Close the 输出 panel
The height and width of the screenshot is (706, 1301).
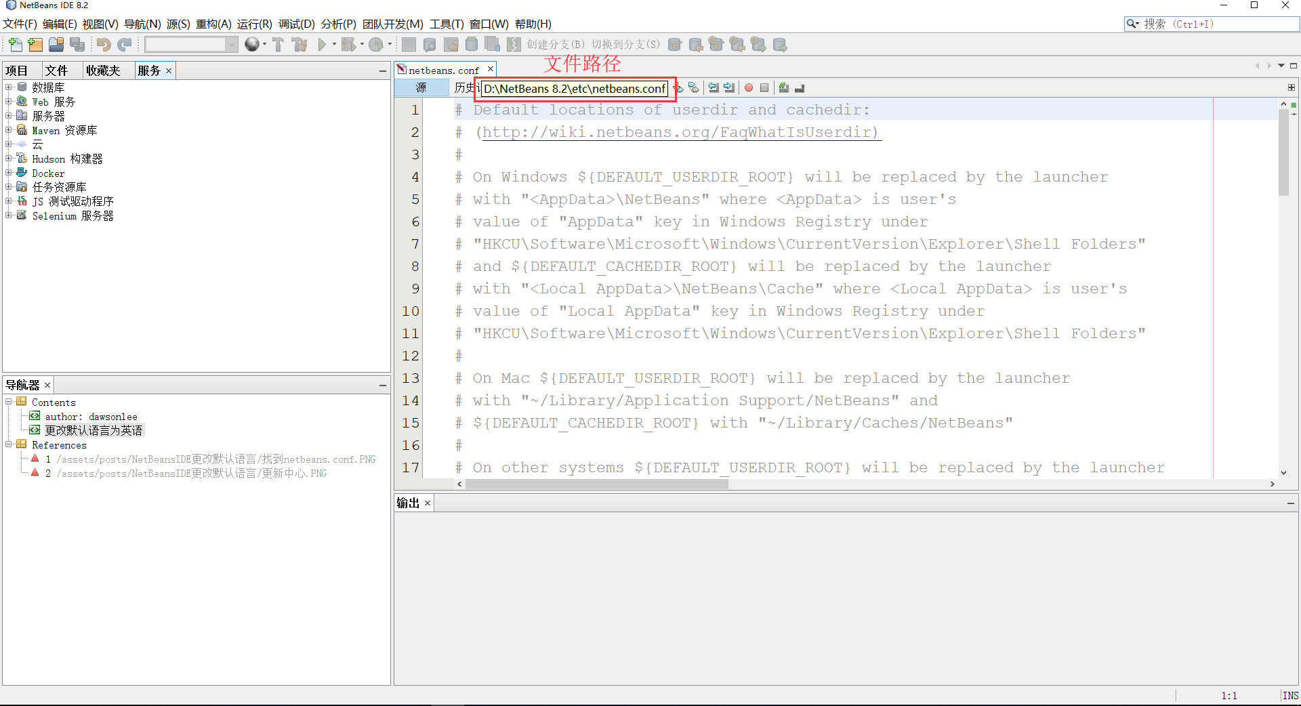pyautogui.click(x=428, y=503)
